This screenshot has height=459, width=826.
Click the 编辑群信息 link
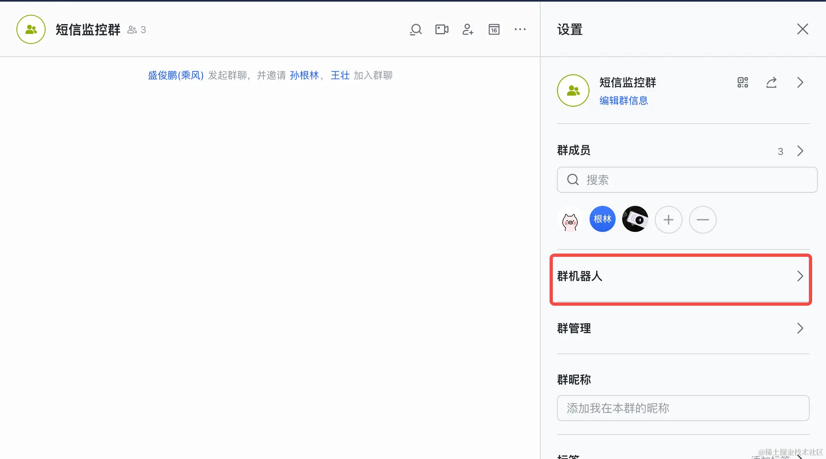(623, 101)
